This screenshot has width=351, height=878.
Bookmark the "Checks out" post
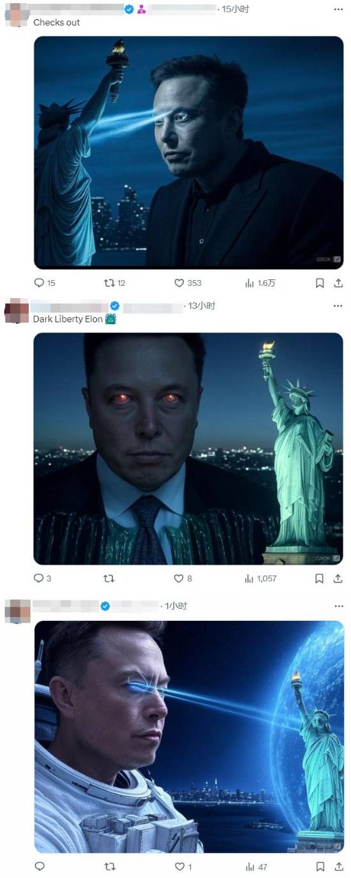[x=320, y=283]
